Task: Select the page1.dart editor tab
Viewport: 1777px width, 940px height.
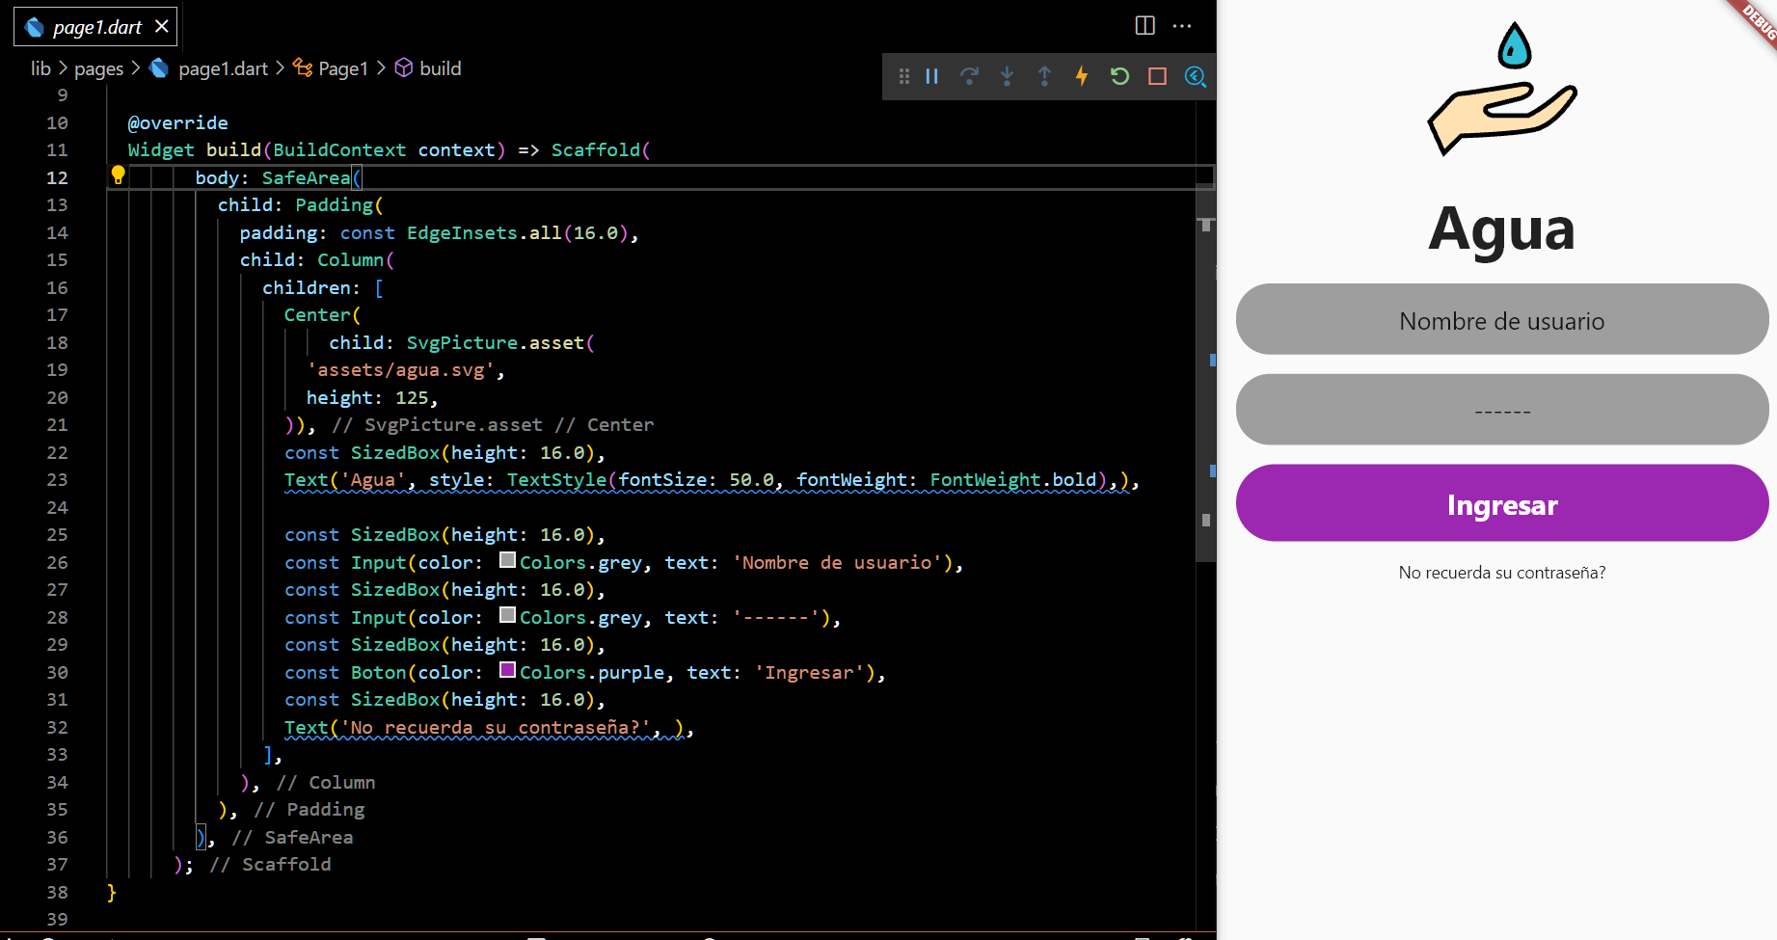Action: pos(95,27)
